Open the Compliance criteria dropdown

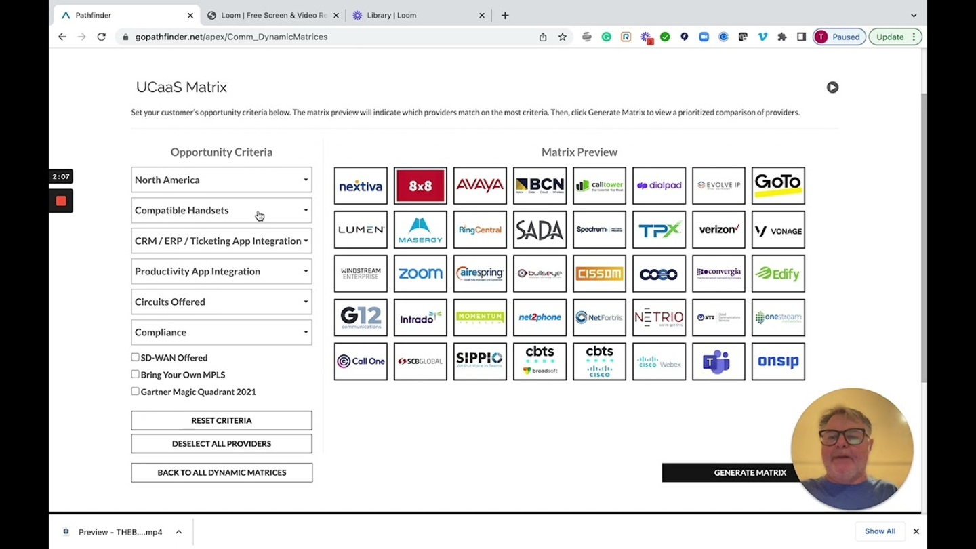222,332
